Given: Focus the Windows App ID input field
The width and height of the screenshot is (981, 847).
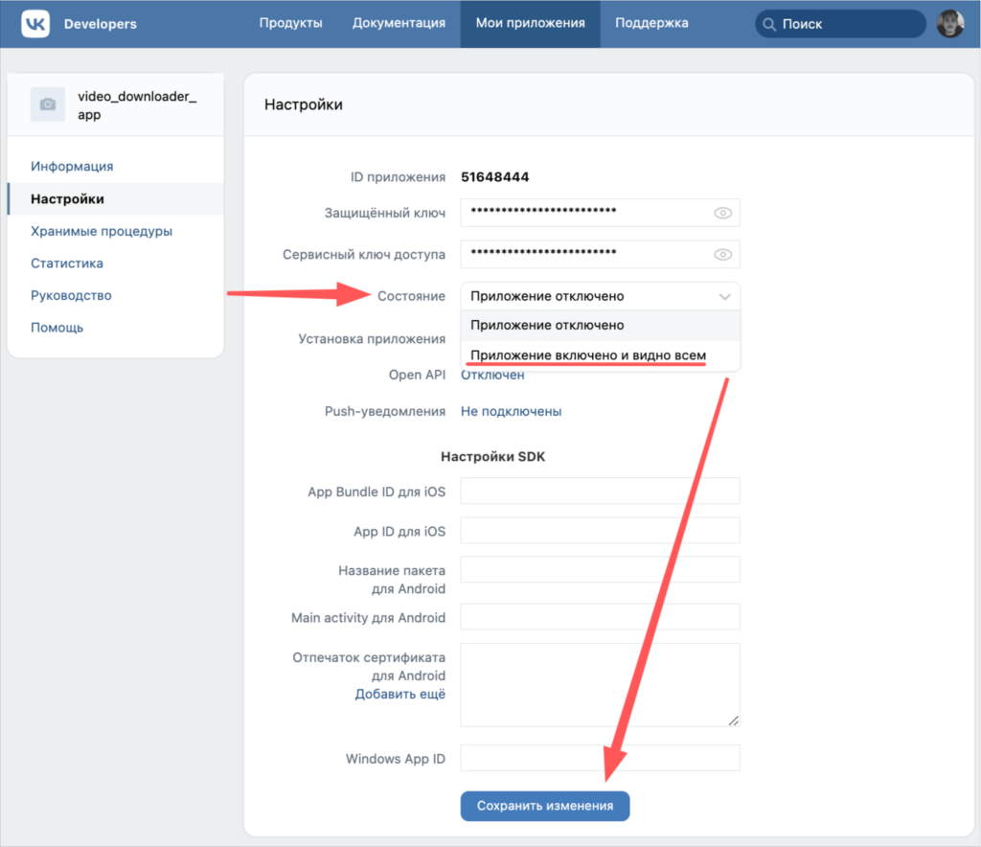Looking at the screenshot, I should pyautogui.click(x=600, y=758).
